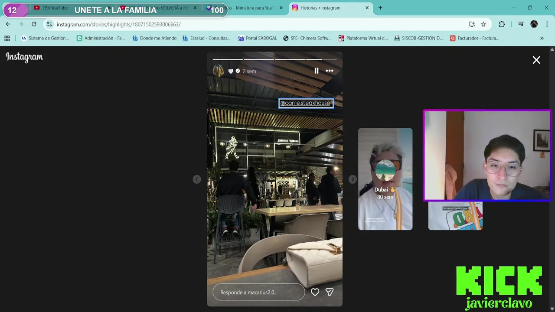Open 'Portal SABOGAL' bookmark

point(257,38)
